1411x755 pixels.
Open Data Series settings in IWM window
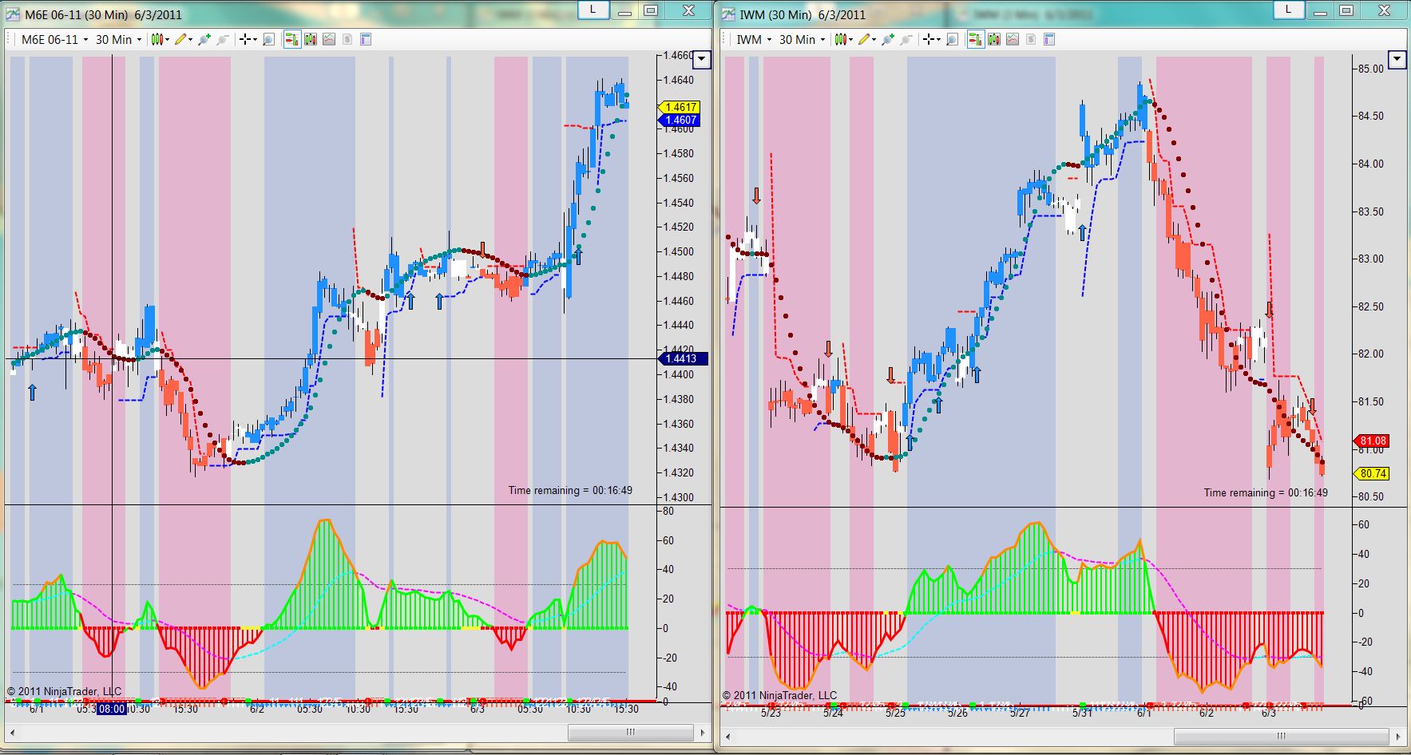994,39
